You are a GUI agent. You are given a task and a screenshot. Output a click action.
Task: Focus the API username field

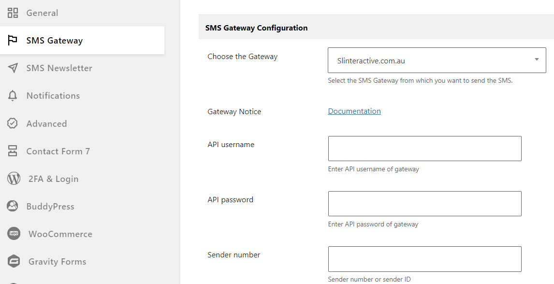pos(425,149)
